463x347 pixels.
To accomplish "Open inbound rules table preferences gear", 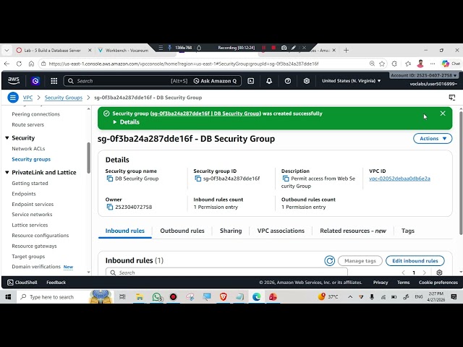I will click(x=439, y=273).
